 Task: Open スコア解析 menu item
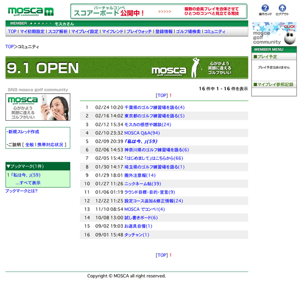[x=58, y=32]
